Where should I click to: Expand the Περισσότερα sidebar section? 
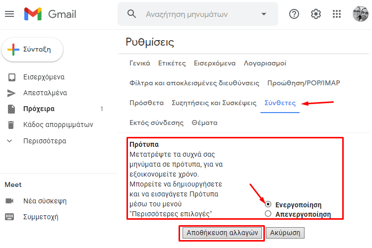(x=36, y=141)
